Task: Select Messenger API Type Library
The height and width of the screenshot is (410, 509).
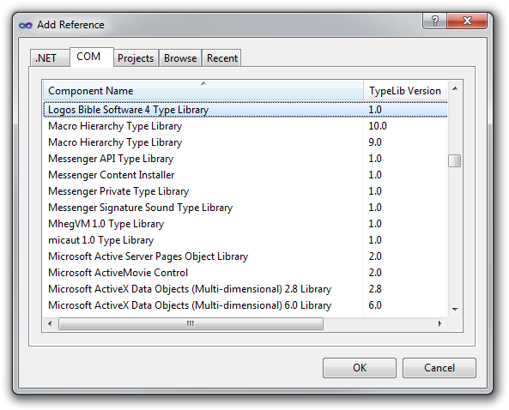Action: click(245, 159)
